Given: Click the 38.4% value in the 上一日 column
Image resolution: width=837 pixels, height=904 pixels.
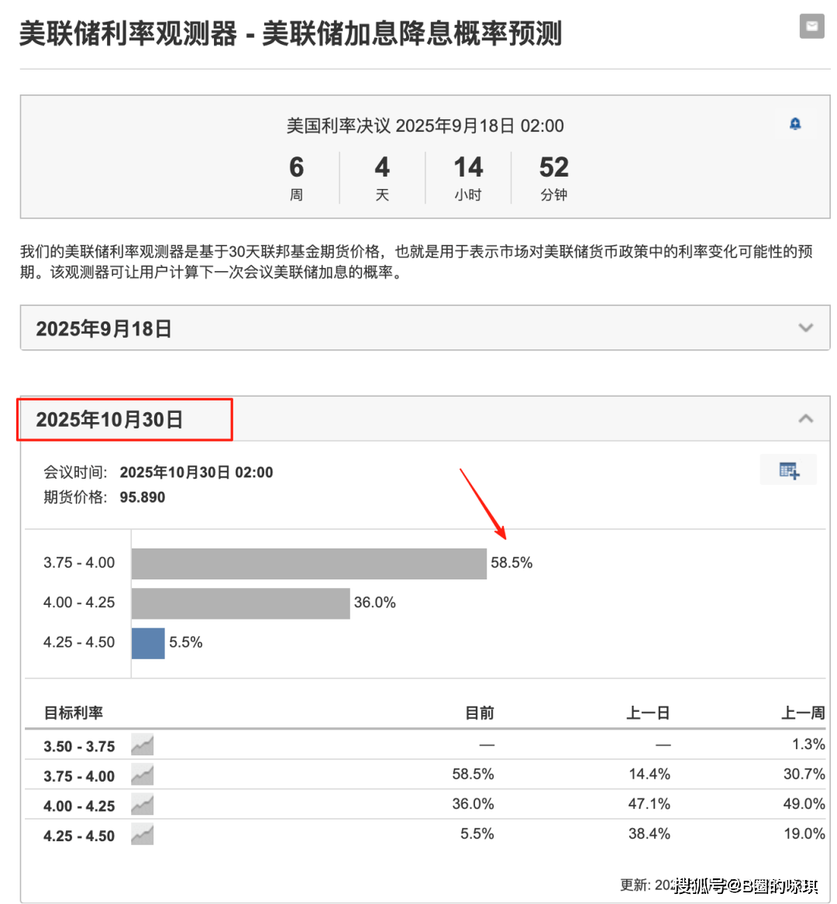Looking at the screenshot, I should [649, 834].
